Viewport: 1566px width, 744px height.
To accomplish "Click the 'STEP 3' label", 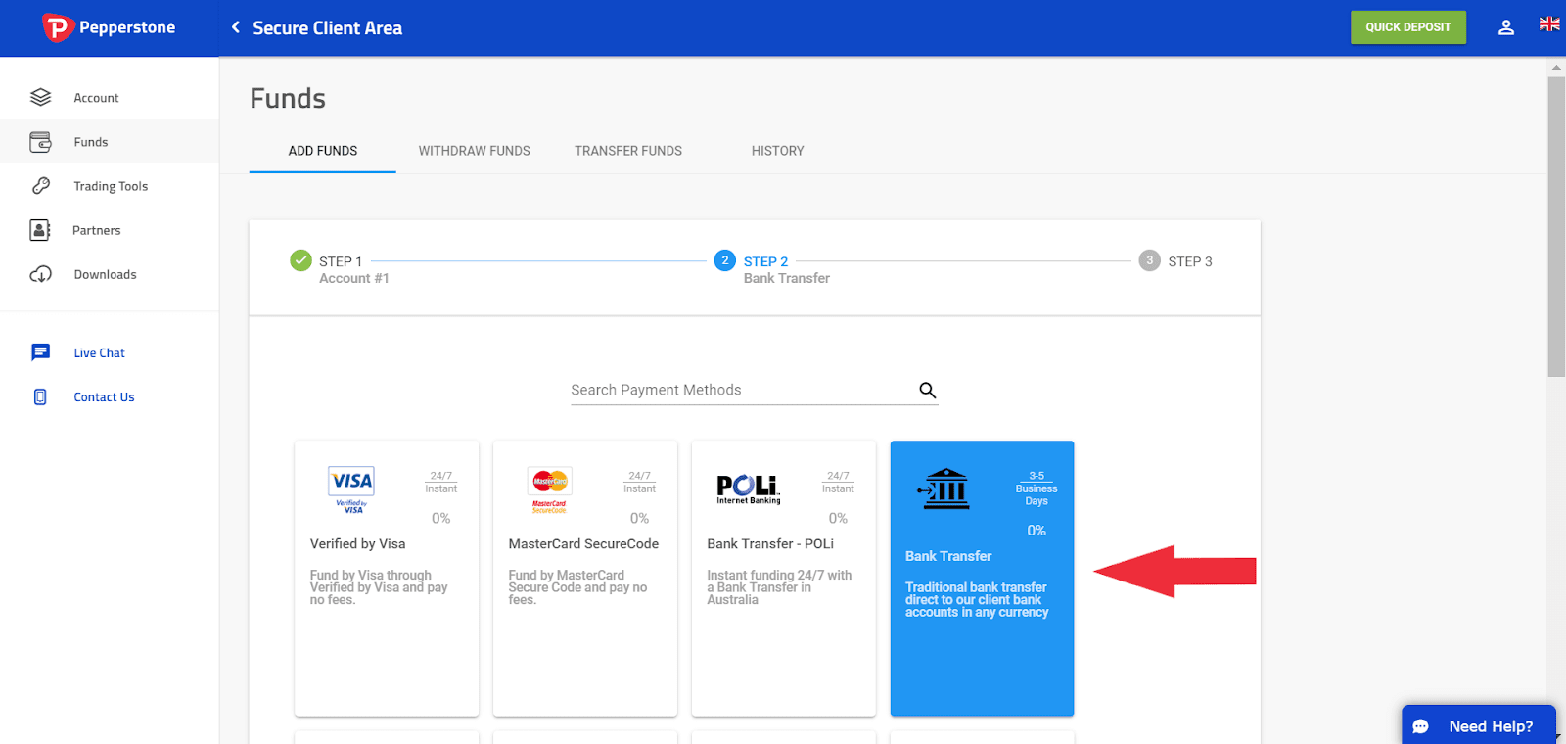I will point(1190,261).
